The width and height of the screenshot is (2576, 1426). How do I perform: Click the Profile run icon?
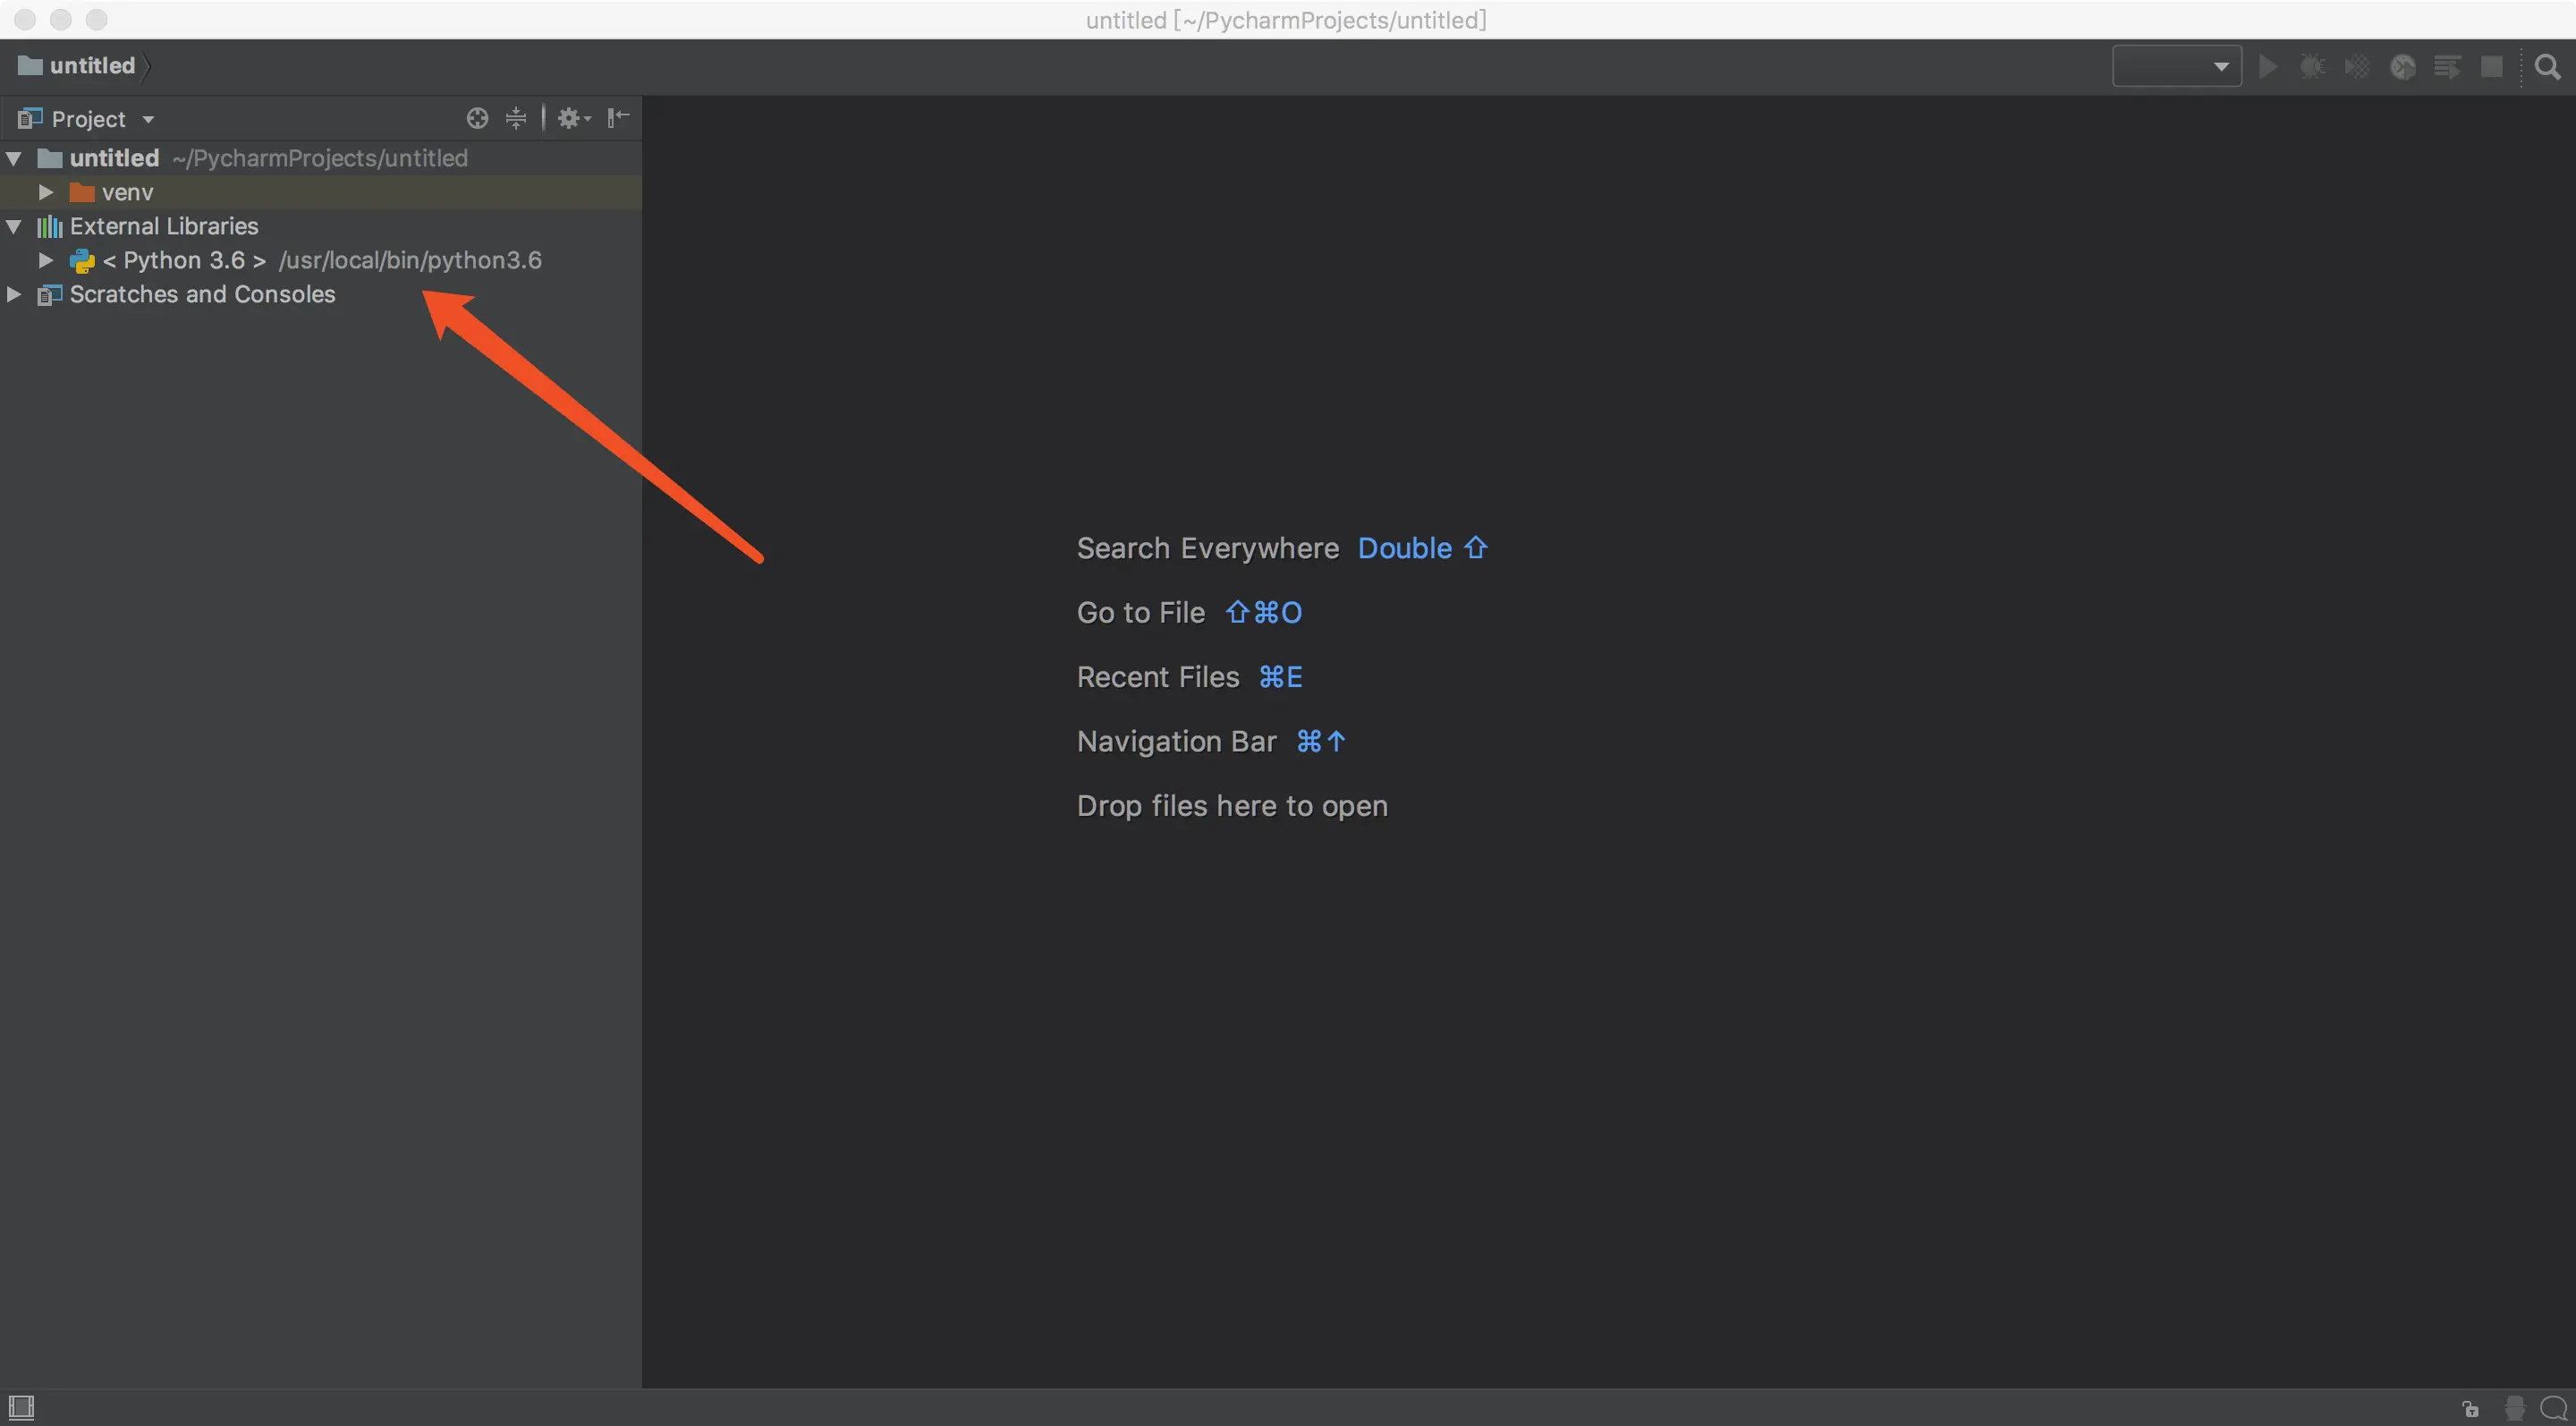[x=2402, y=67]
